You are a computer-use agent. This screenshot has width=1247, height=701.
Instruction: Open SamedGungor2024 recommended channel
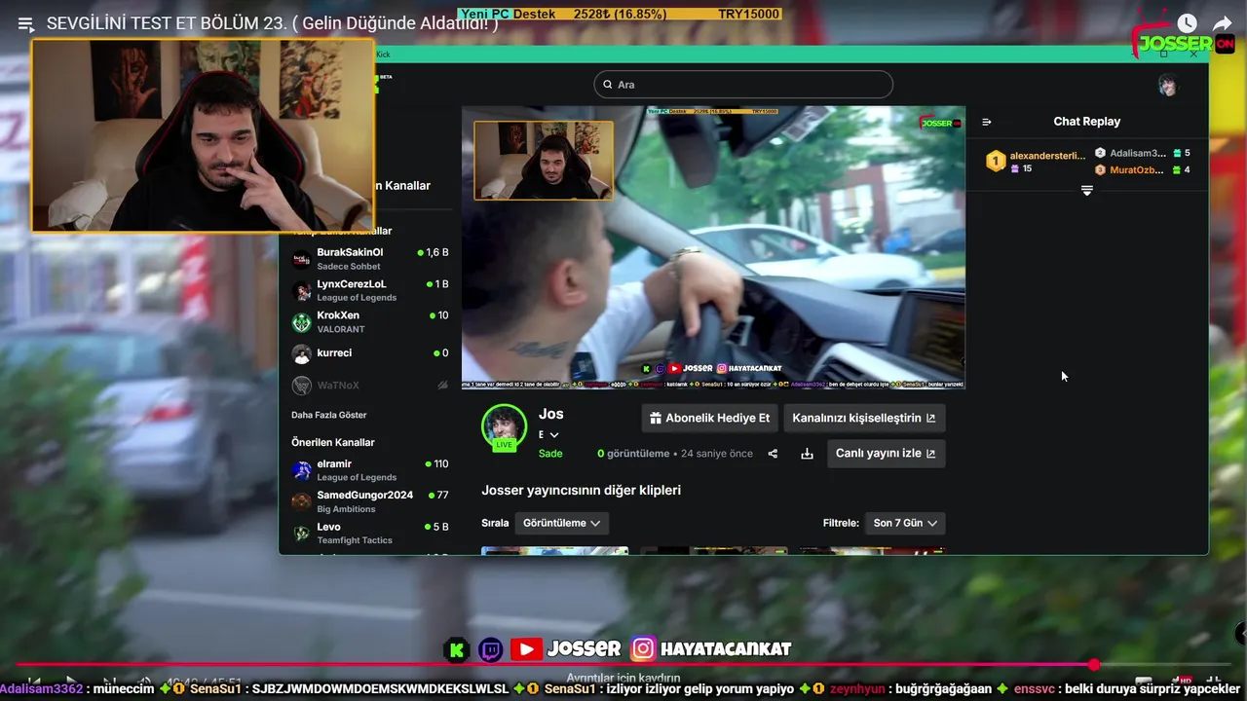[370, 501]
